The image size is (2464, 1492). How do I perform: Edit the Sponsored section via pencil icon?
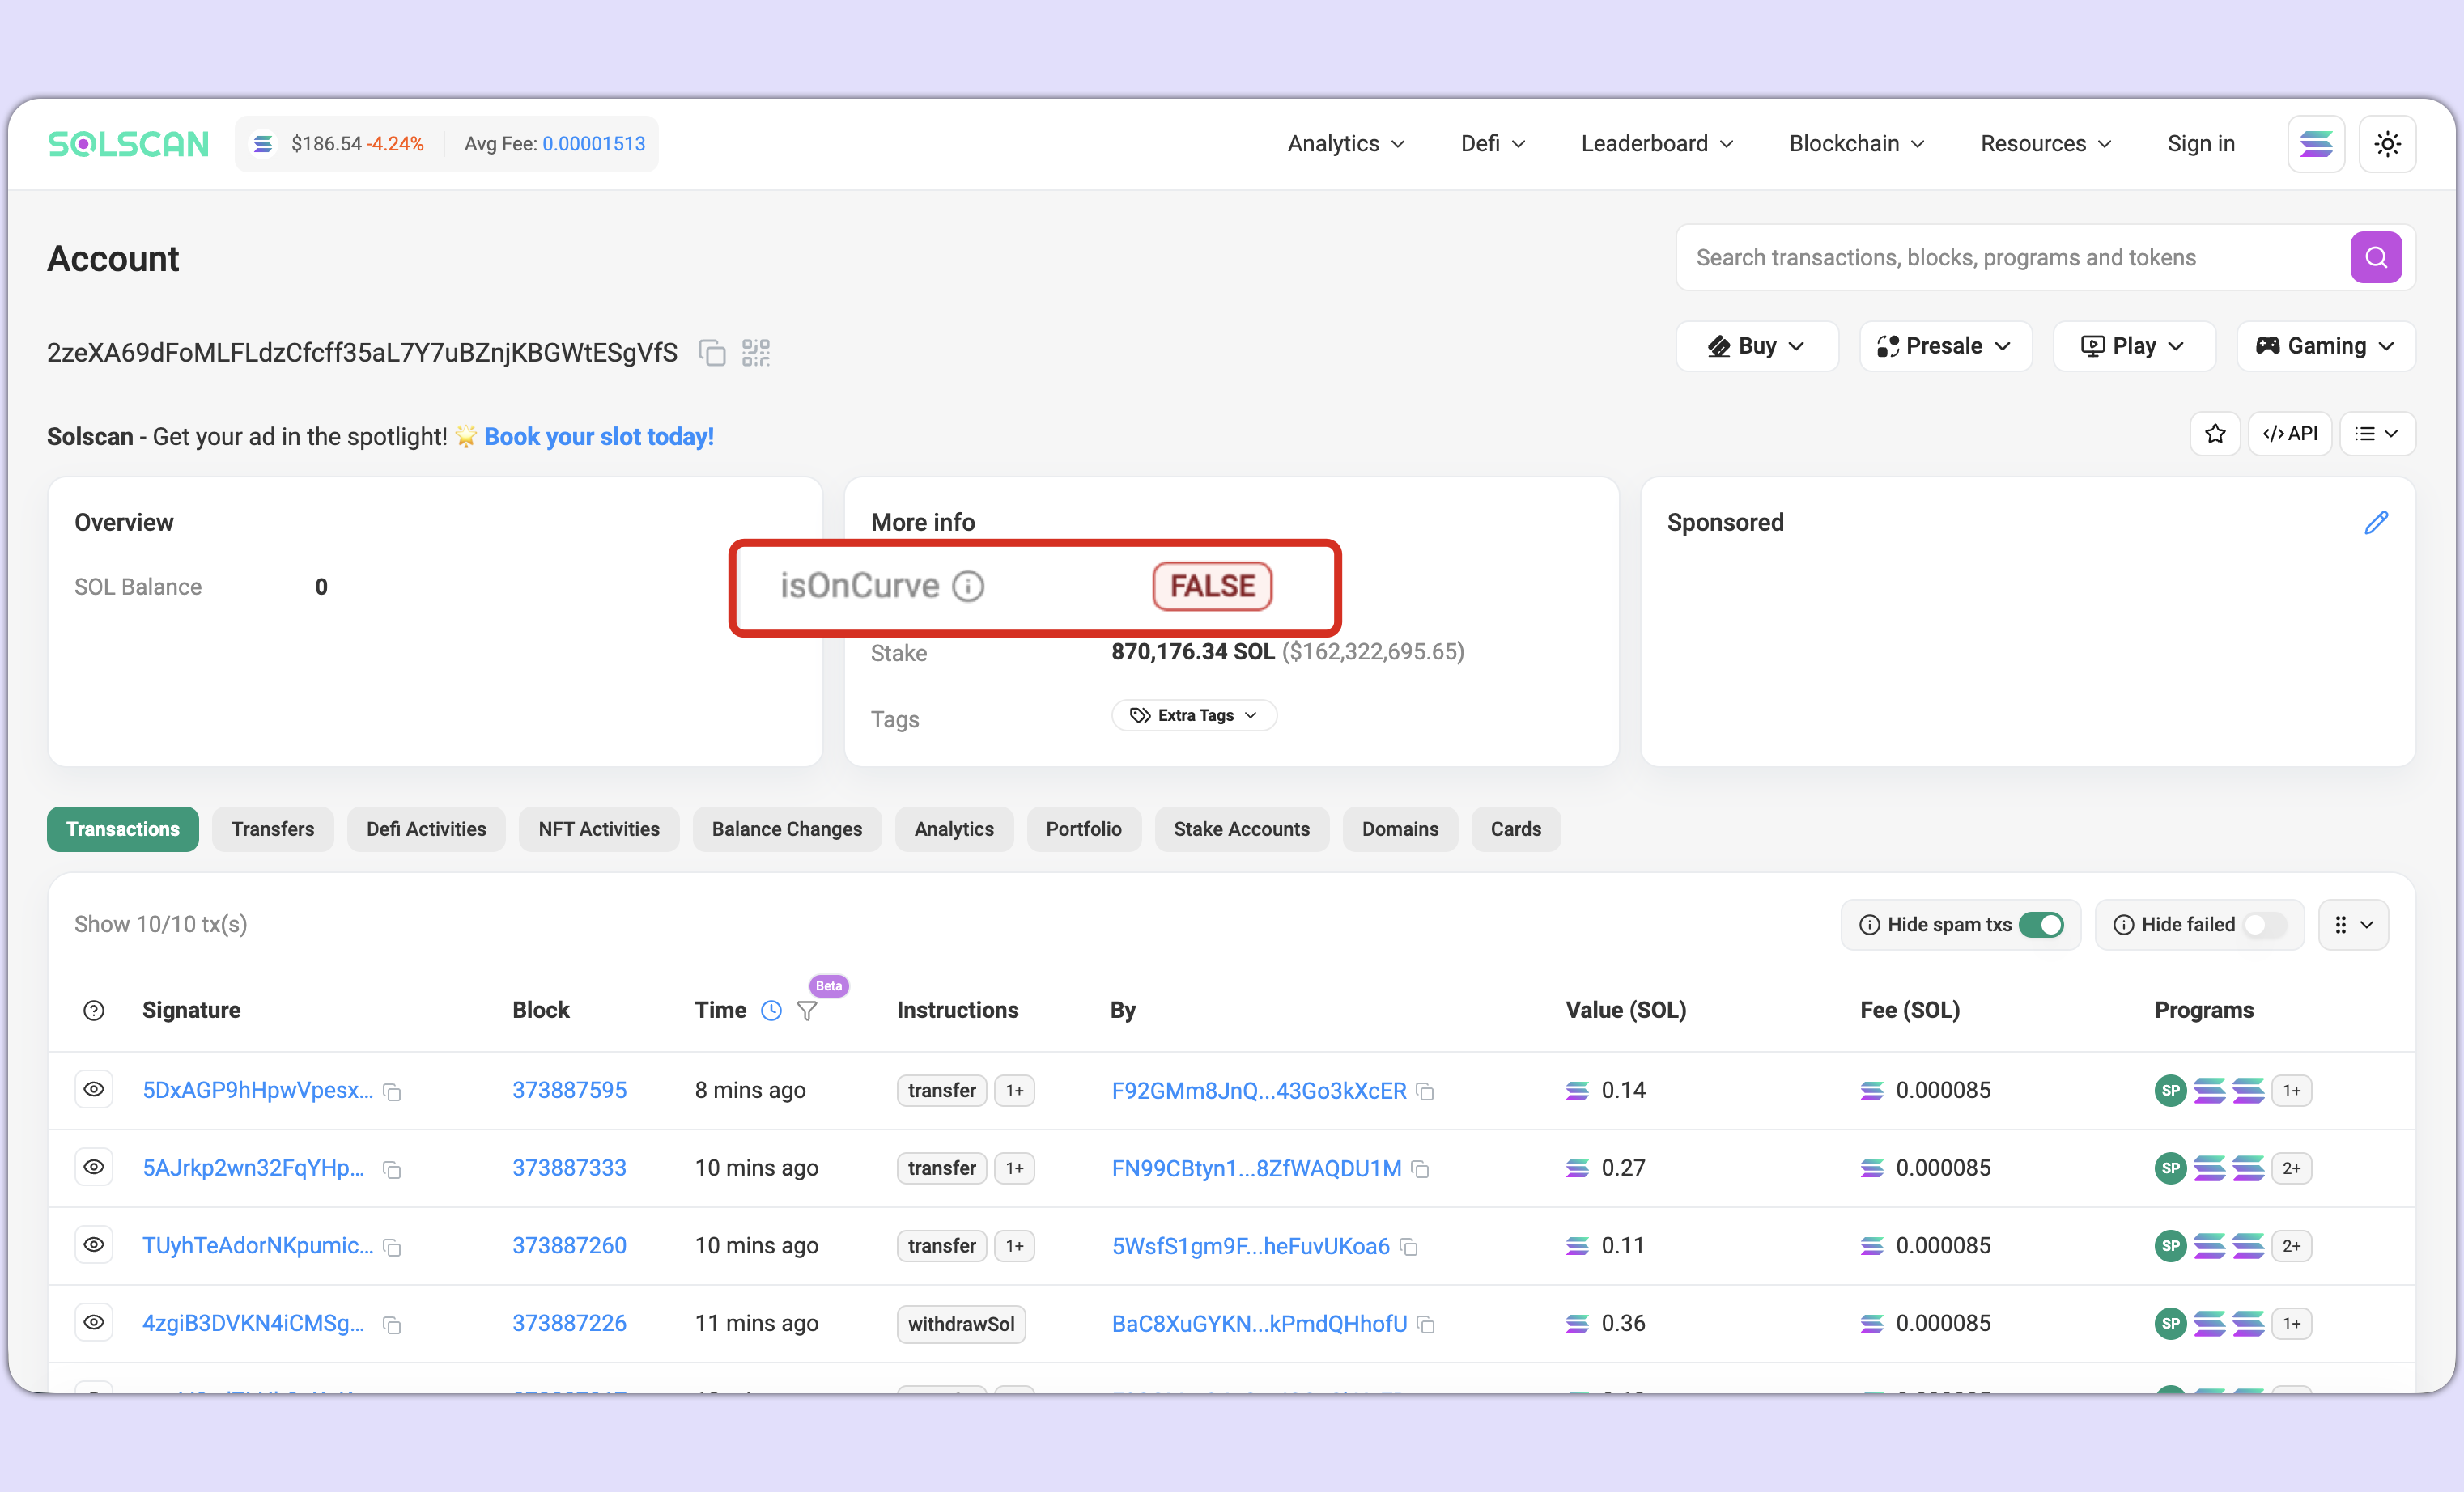[x=2377, y=522]
